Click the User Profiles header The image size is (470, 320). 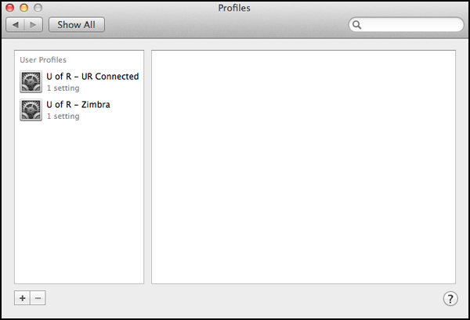tap(43, 60)
